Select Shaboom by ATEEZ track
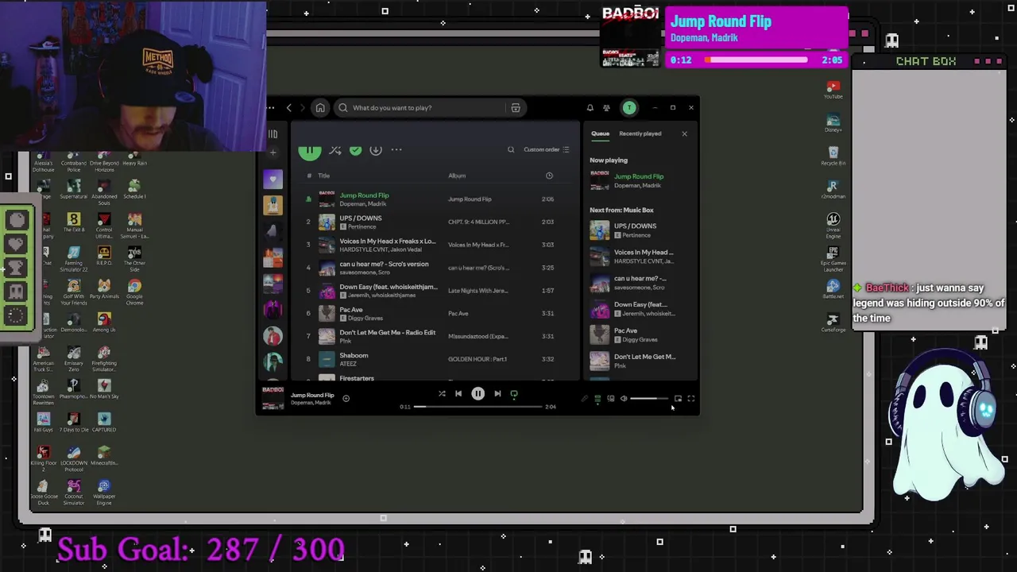The width and height of the screenshot is (1017, 572). click(x=436, y=359)
